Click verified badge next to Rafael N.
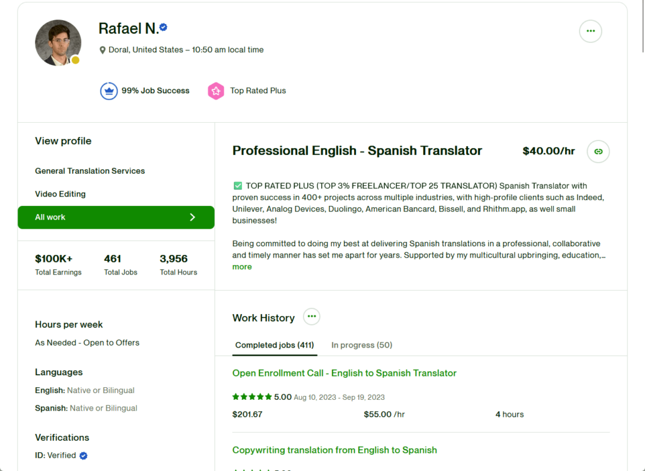The image size is (645, 471). click(x=163, y=27)
